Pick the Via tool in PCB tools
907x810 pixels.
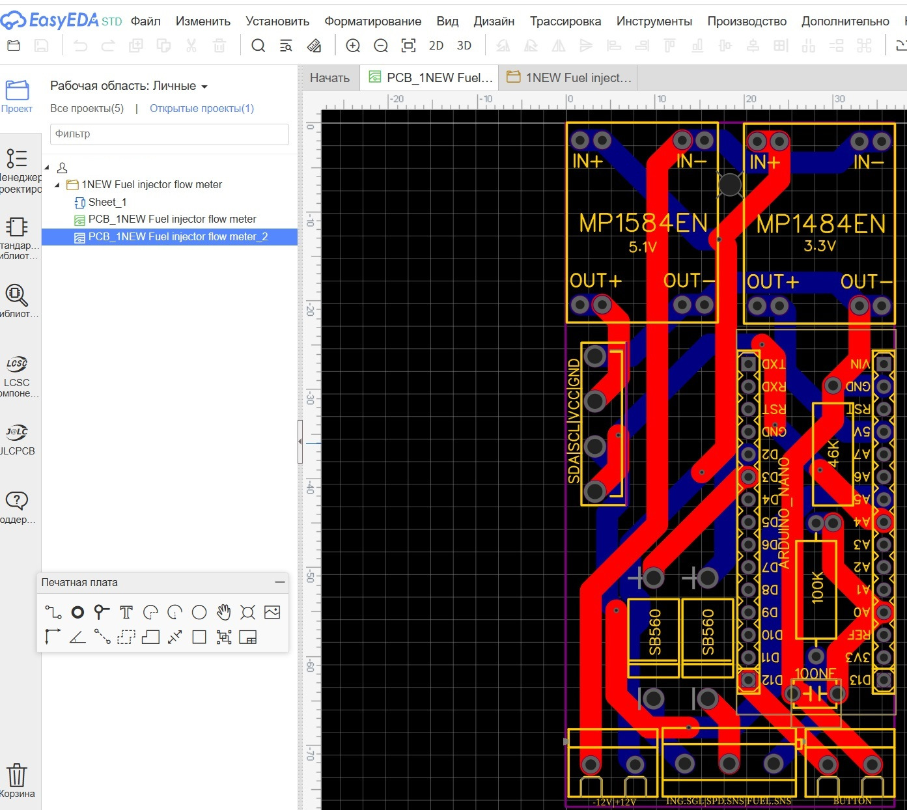tap(102, 612)
